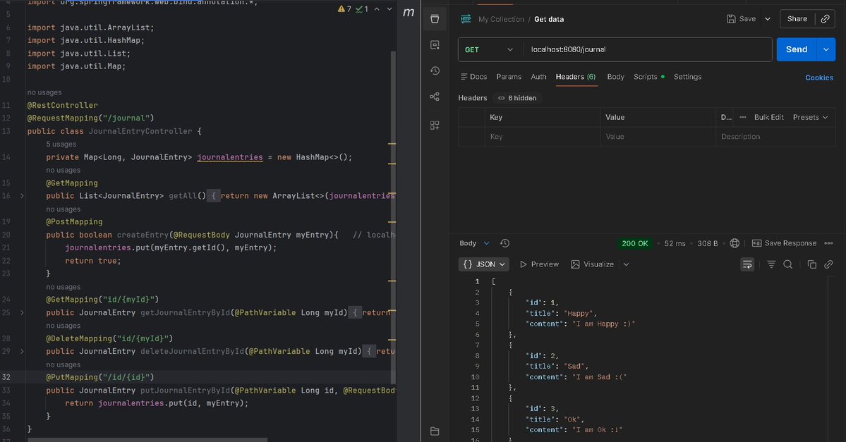Screen dimensions: 846x442
Task: Open the response more options dots
Action: click(829, 244)
